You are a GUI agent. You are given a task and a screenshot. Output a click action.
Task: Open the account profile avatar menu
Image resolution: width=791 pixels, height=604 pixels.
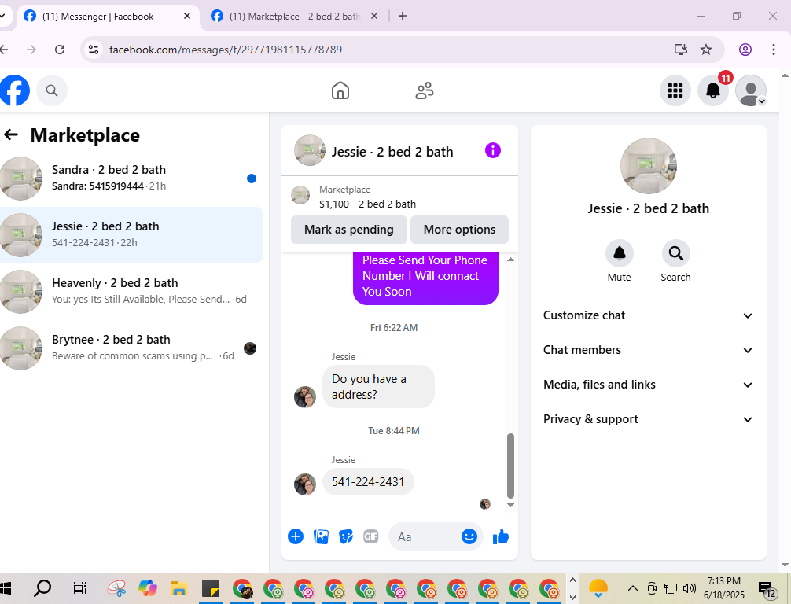click(x=751, y=90)
